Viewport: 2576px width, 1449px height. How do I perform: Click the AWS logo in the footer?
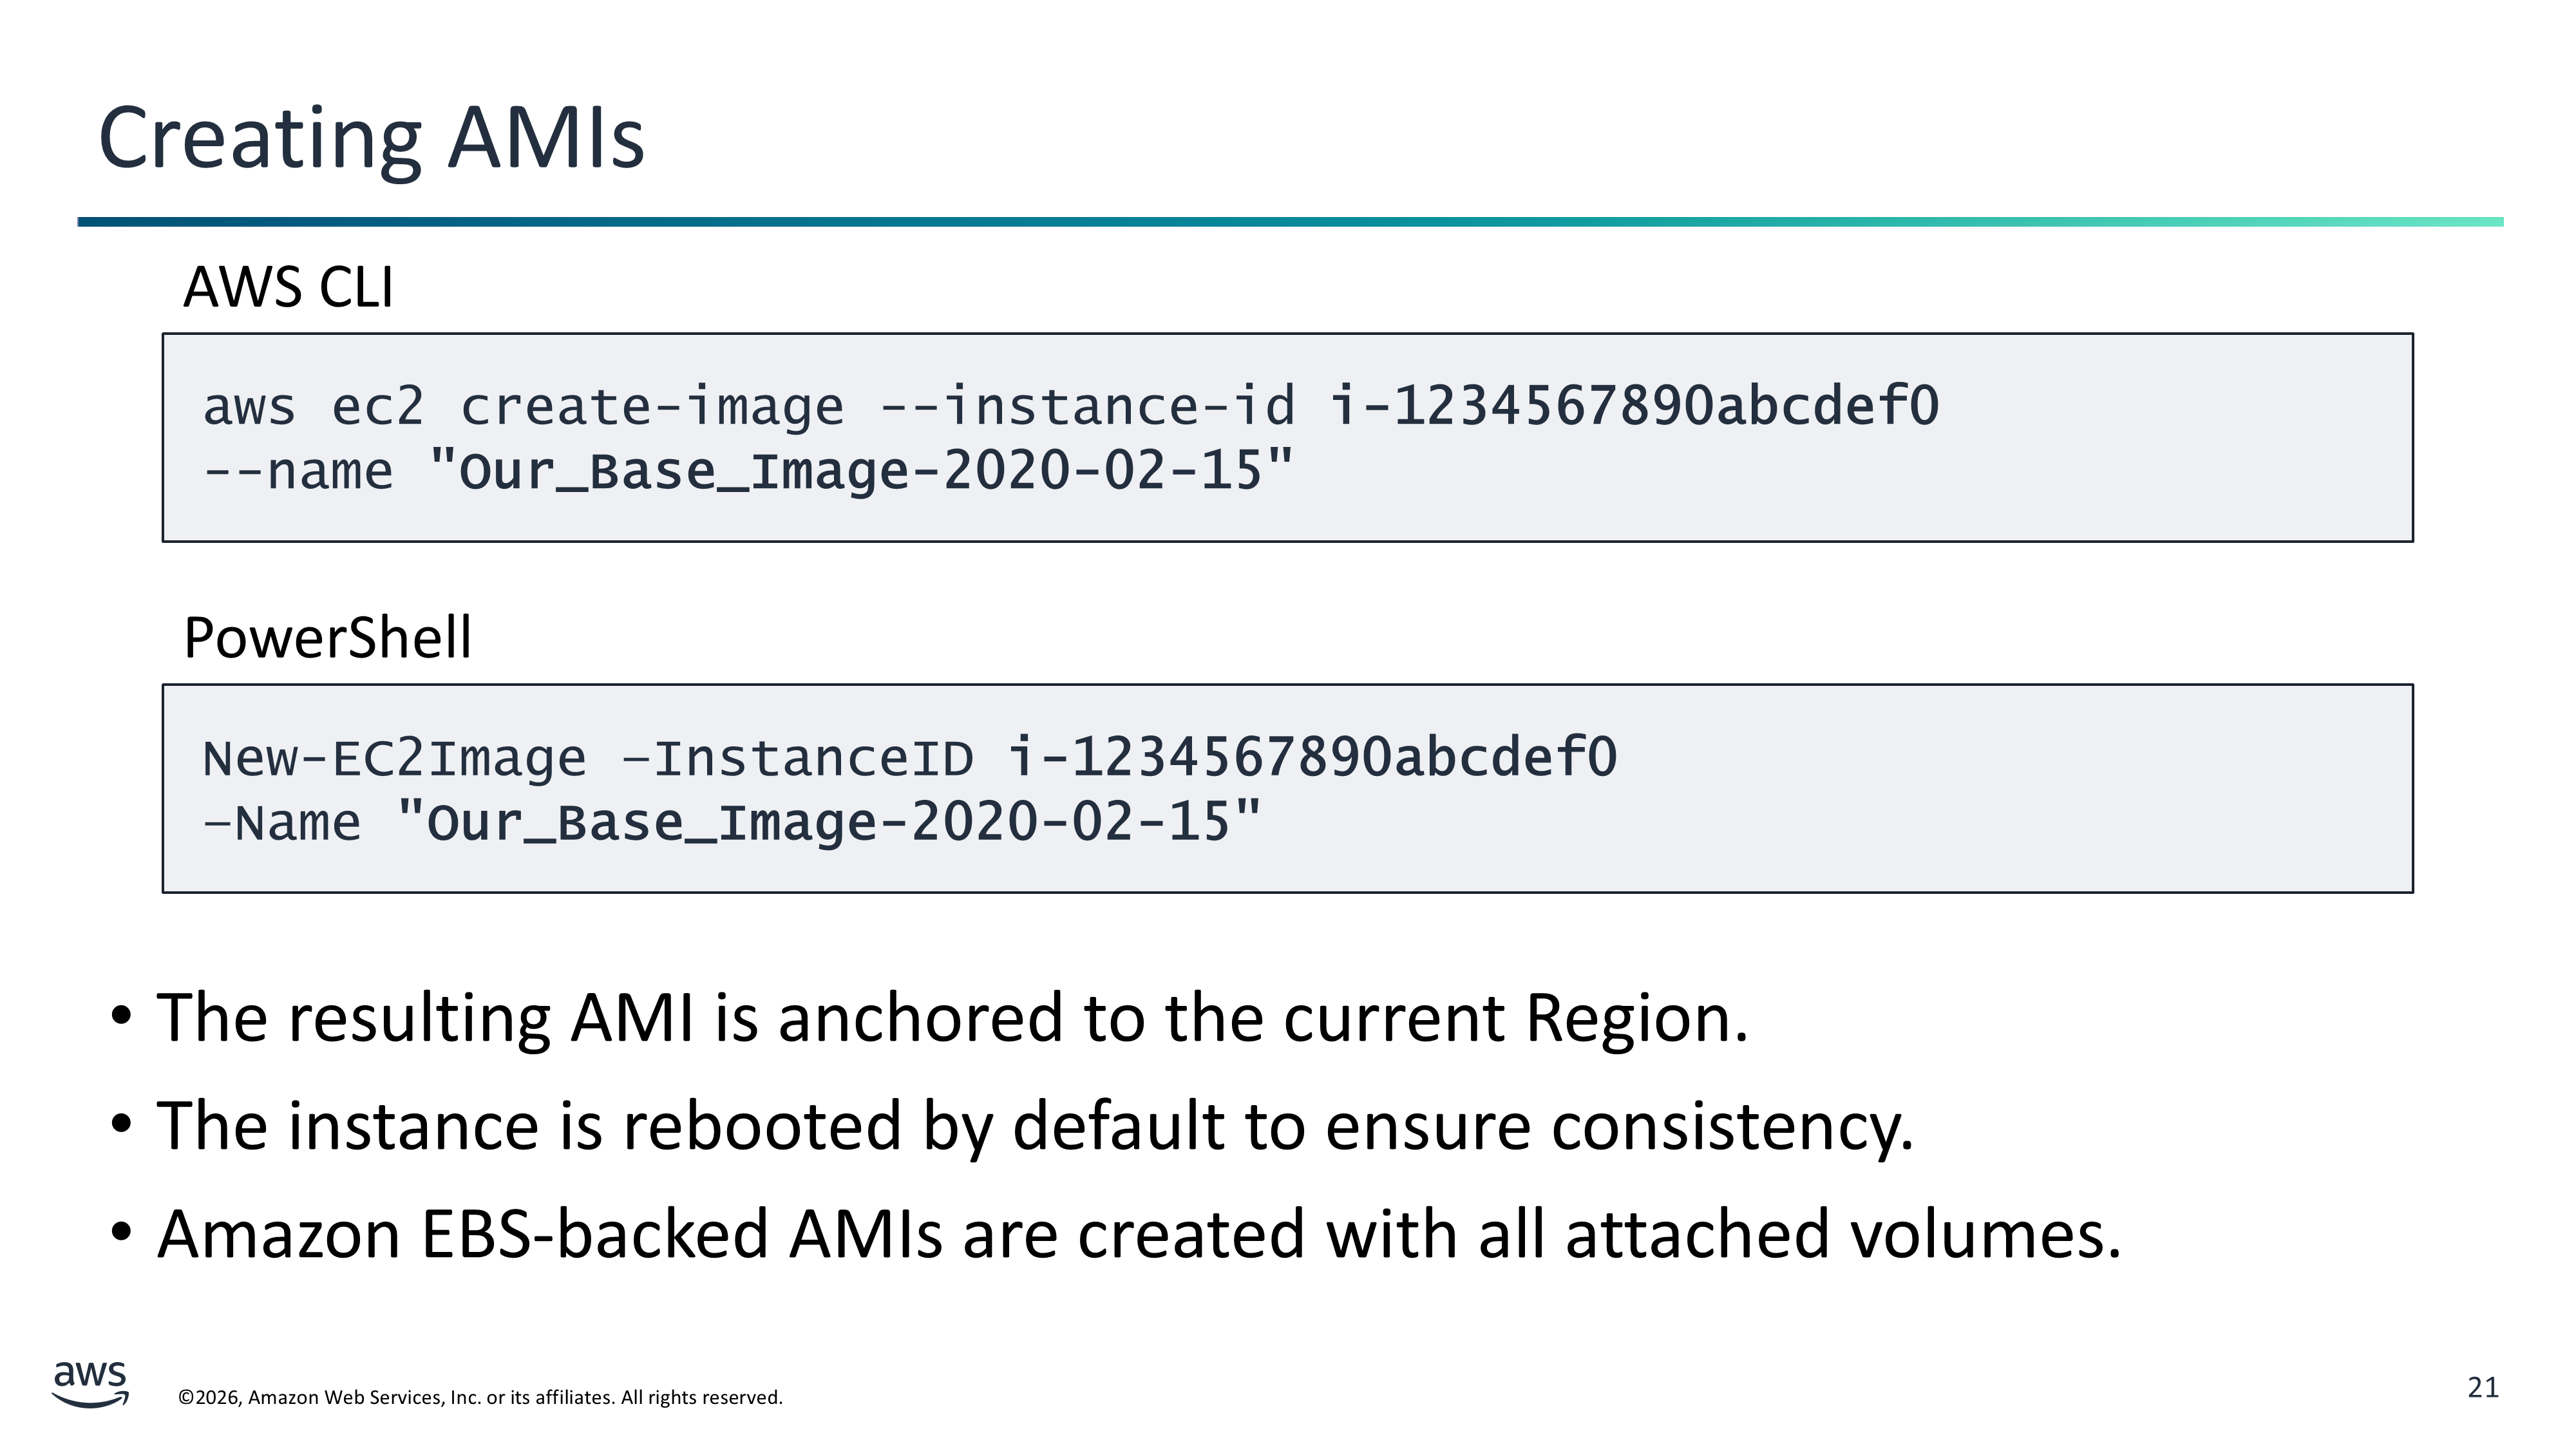pos(90,1382)
